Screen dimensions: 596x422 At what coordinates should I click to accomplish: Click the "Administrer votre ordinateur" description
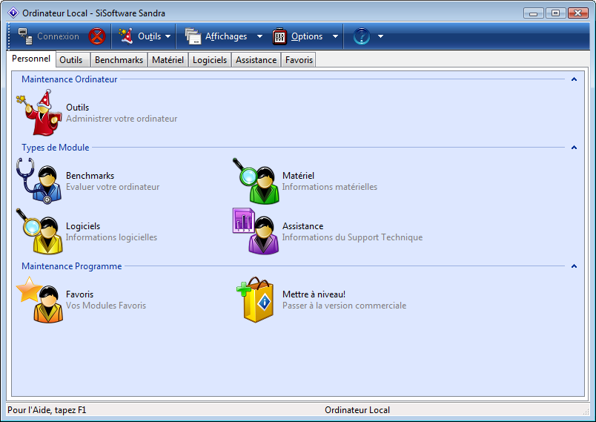pyautogui.click(x=122, y=119)
